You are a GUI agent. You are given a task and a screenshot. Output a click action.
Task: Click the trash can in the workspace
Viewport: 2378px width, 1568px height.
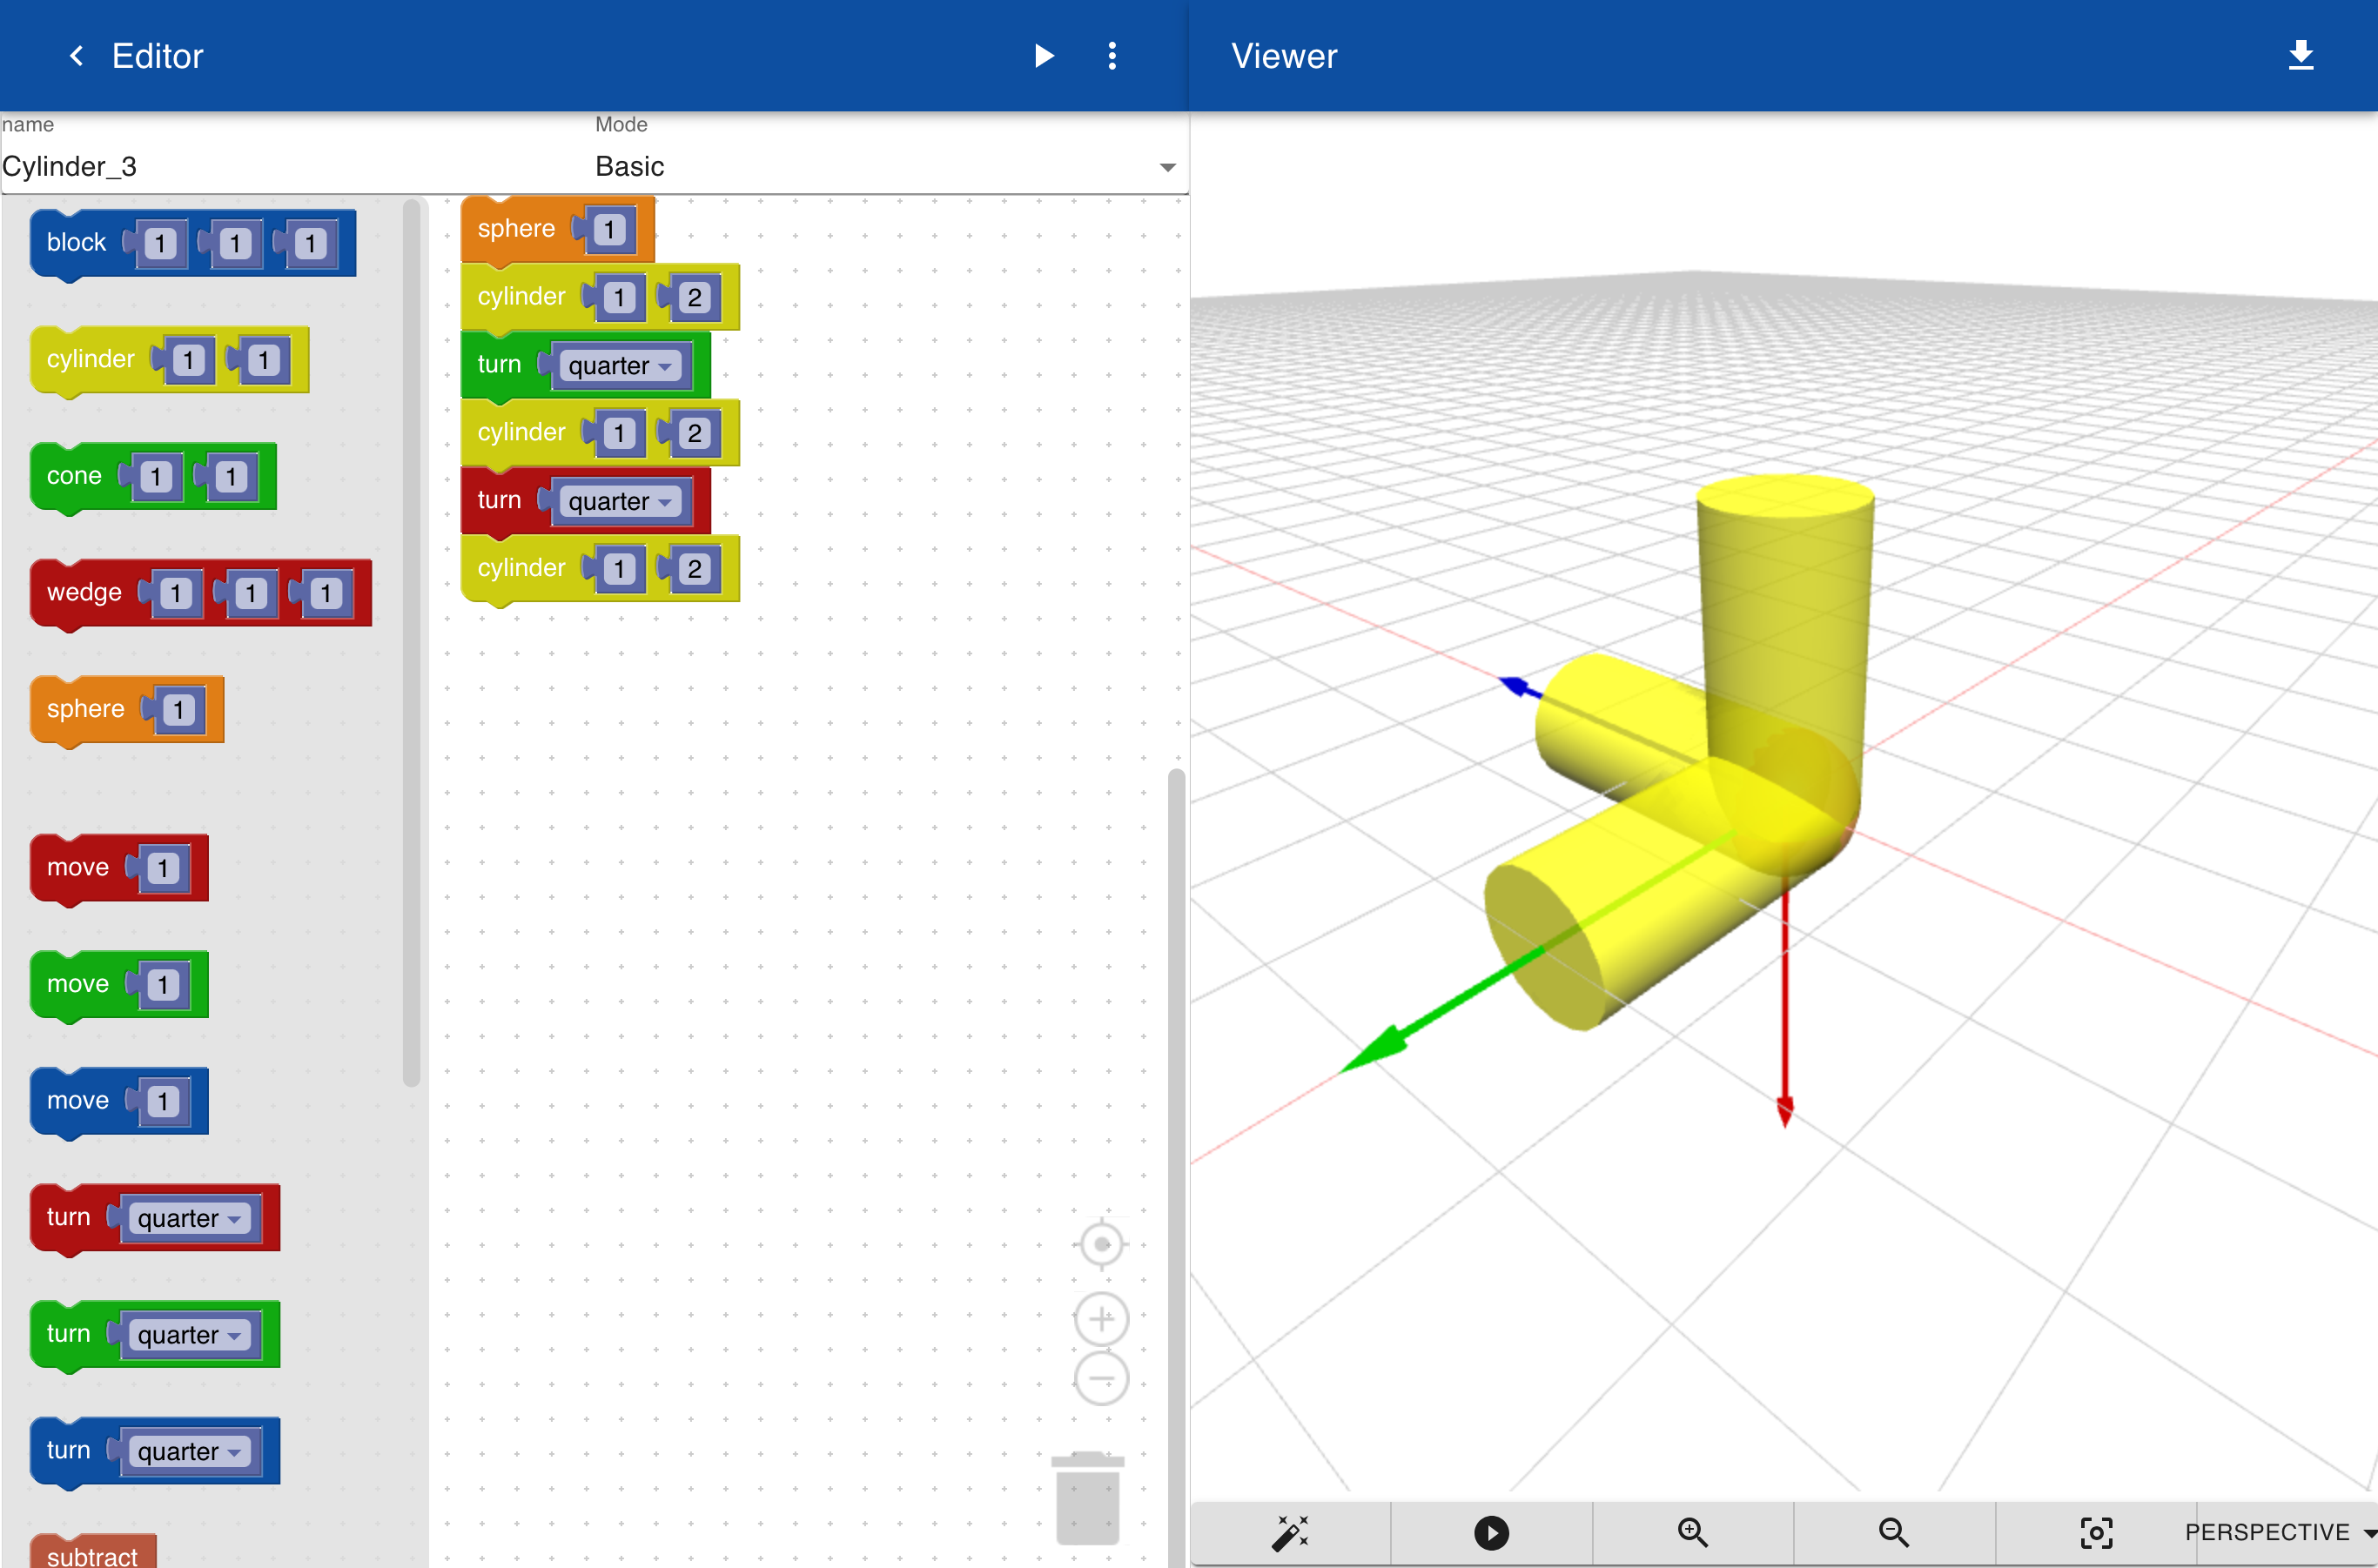pyautogui.click(x=1087, y=1498)
